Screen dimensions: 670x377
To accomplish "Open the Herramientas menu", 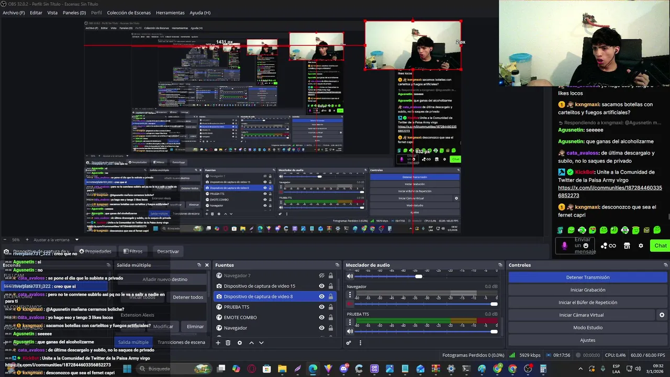I will point(170,13).
